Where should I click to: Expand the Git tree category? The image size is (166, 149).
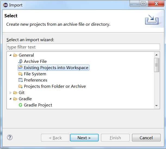11,93
